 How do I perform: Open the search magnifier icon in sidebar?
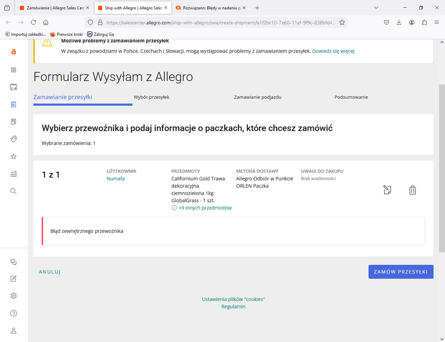(x=13, y=191)
